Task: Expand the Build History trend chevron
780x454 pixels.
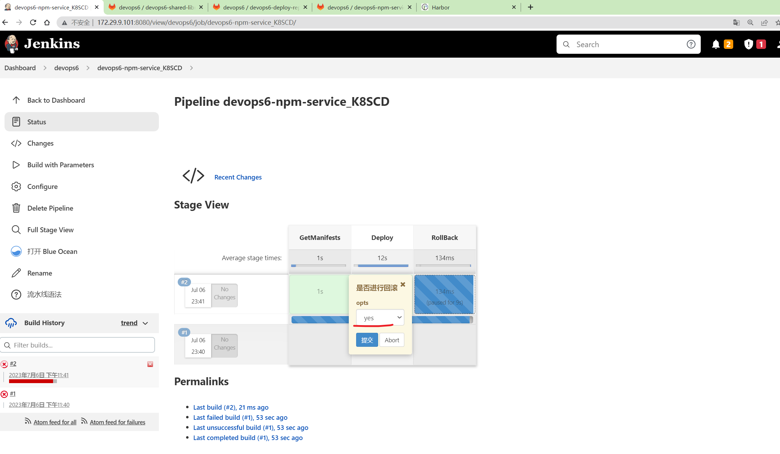Action: pos(146,323)
